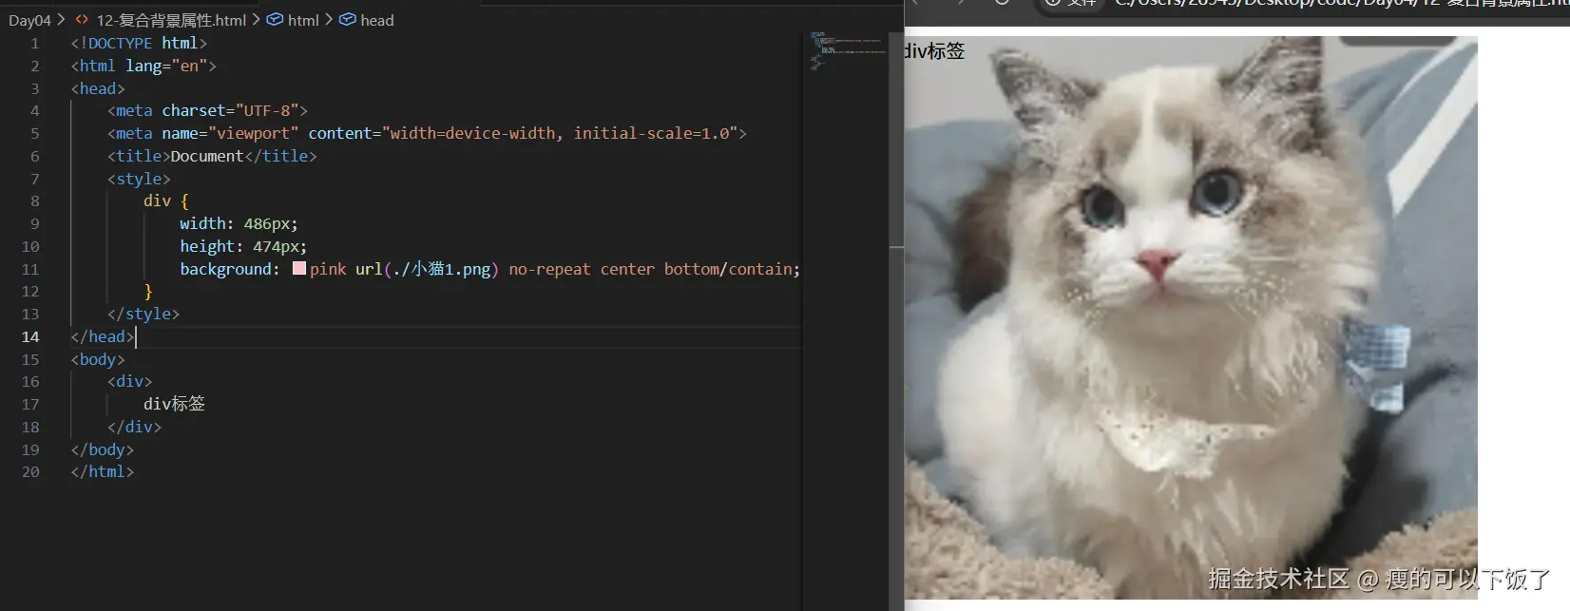Click the closing "</html>" tag

103,472
